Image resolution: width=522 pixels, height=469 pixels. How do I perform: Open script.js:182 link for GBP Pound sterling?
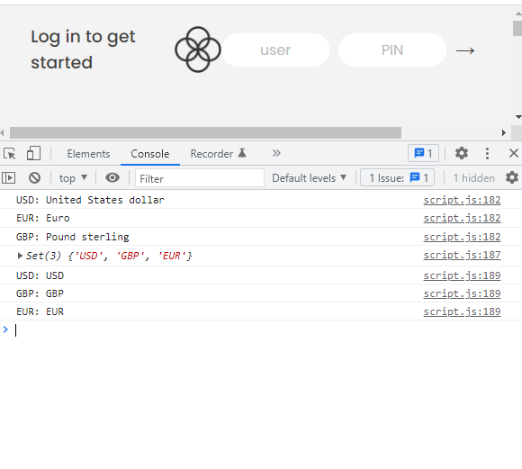pos(462,237)
